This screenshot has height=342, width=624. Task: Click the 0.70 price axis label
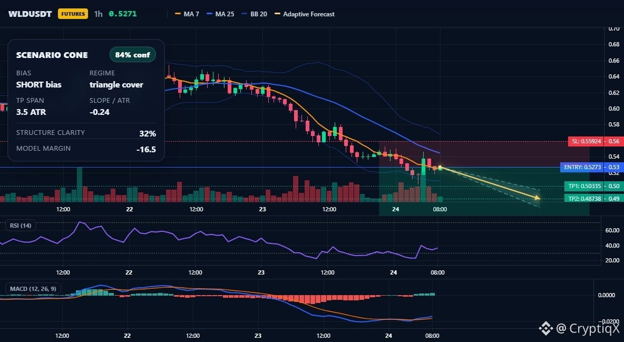[x=614, y=29]
